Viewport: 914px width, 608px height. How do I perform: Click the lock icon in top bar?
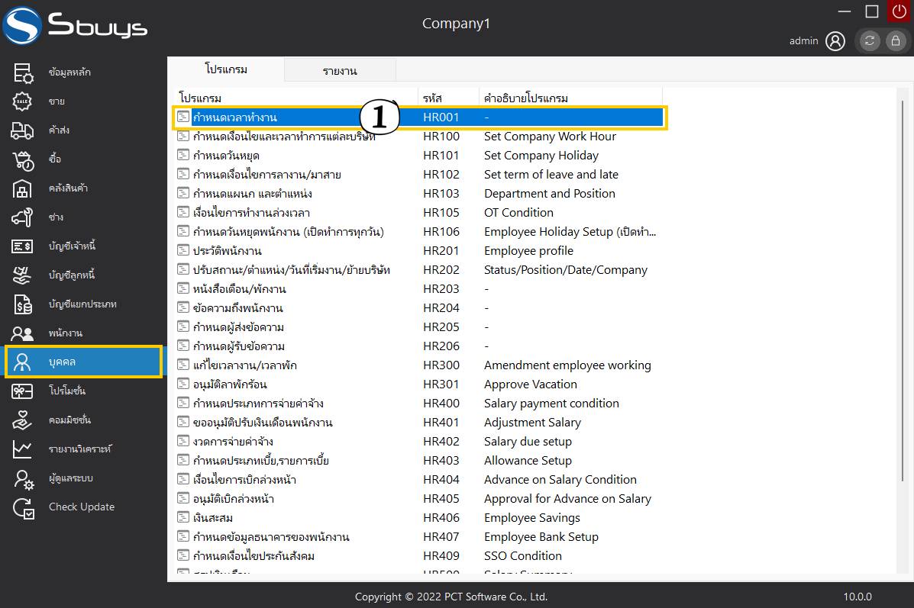pos(895,41)
